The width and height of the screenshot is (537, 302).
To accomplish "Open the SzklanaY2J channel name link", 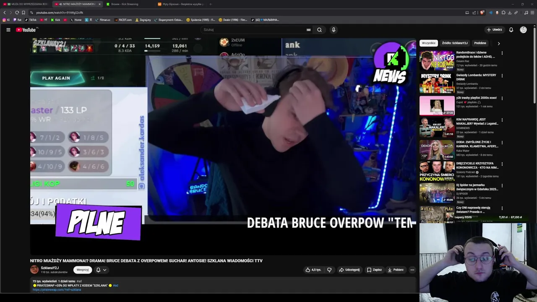I will click(50, 268).
